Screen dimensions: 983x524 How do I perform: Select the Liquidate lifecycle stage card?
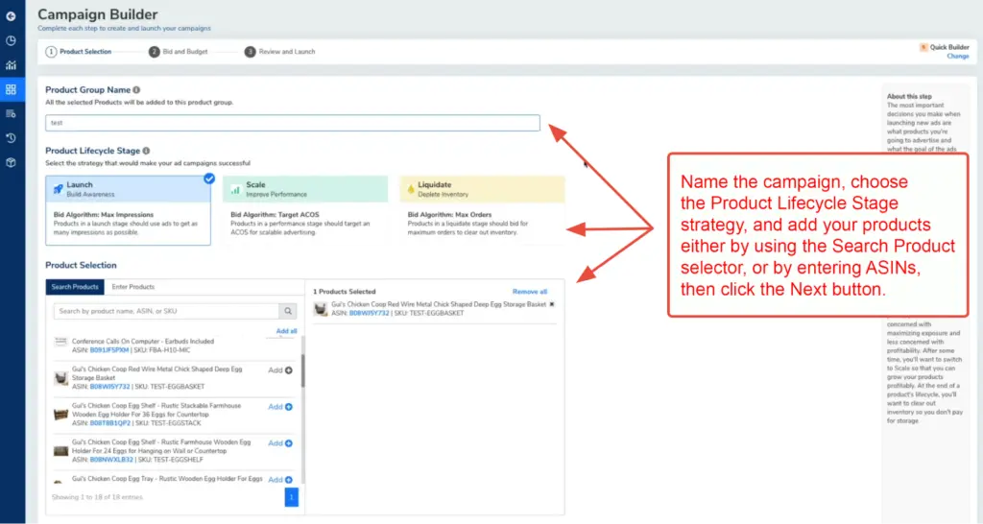(482, 209)
